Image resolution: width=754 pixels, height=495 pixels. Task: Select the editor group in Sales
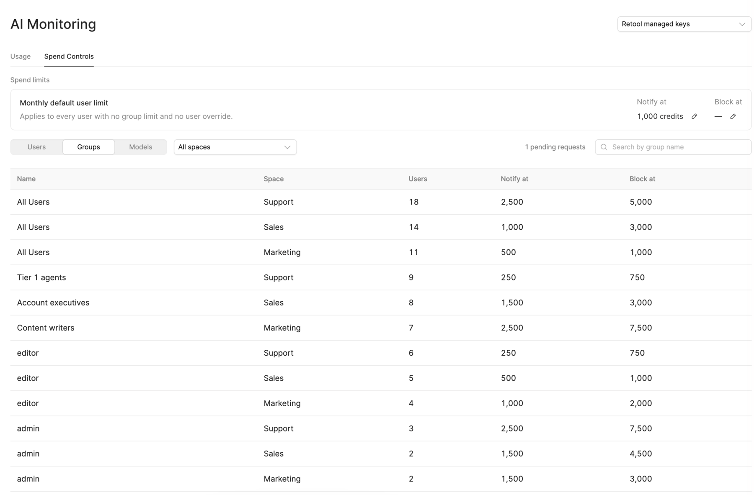[x=28, y=378]
